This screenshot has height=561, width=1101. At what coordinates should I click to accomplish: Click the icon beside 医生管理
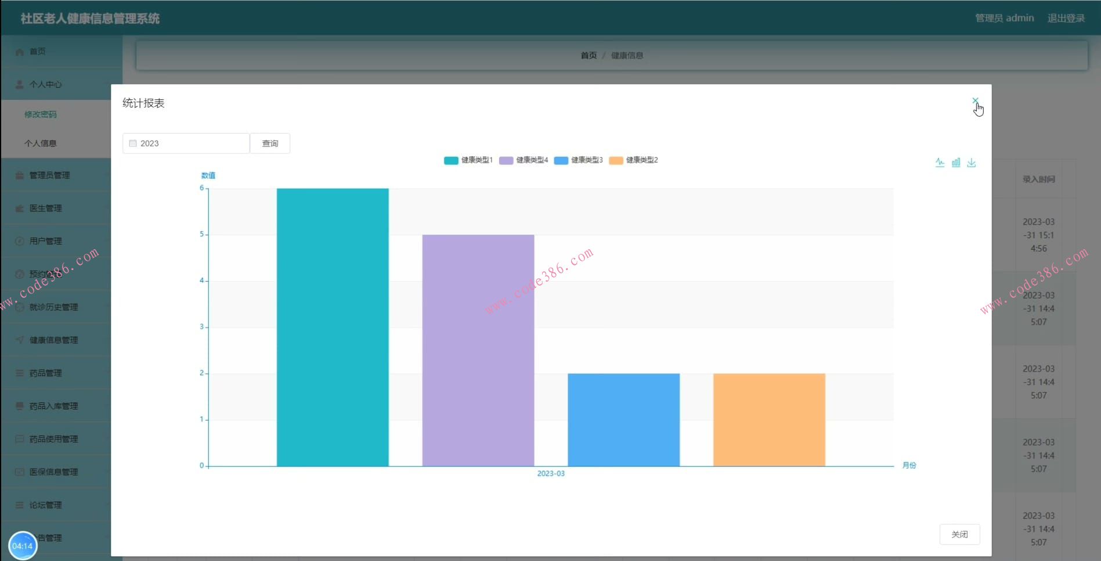tap(19, 208)
